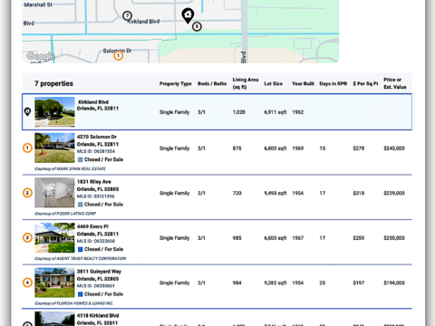Image resolution: width=435 pixels, height=326 pixels.
Task: Select map marker number 7
Action: pyautogui.click(x=127, y=15)
